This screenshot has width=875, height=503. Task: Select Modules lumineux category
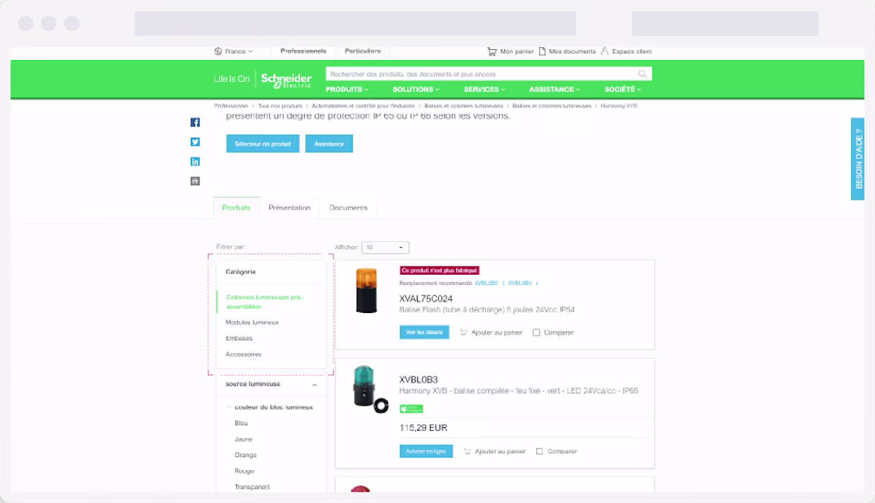point(252,323)
